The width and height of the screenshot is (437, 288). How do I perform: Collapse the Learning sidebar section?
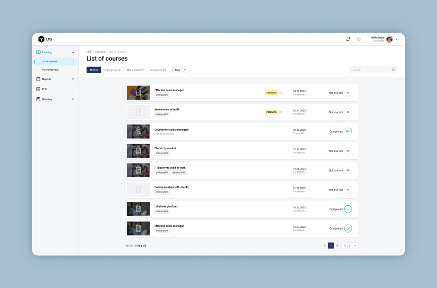pyautogui.click(x=73, y=52)
